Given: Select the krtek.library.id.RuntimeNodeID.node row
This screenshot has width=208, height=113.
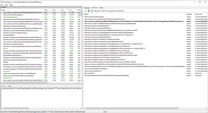Looking at the screenshot, I should click(x=40, y=60).
